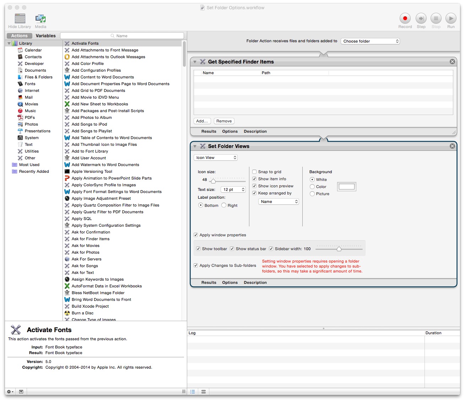Click the gear menu icon at bottom left
Image resolution: width=465 pixels, height=402 pixels.
tap(10, 392)
